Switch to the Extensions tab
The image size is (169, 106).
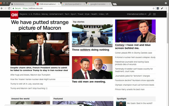(21, 4)
